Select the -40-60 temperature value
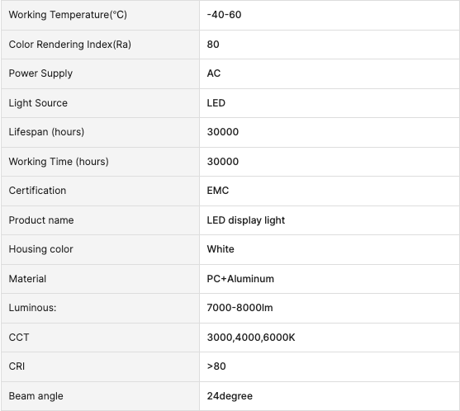 (224, 15)
